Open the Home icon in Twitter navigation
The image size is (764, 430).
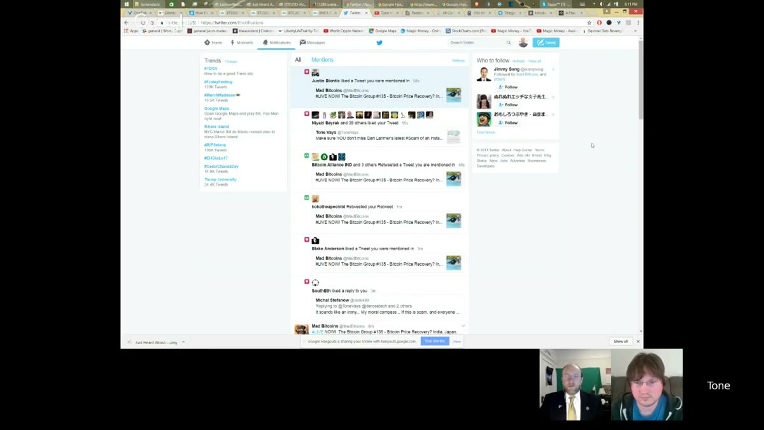tap(207, 43)
